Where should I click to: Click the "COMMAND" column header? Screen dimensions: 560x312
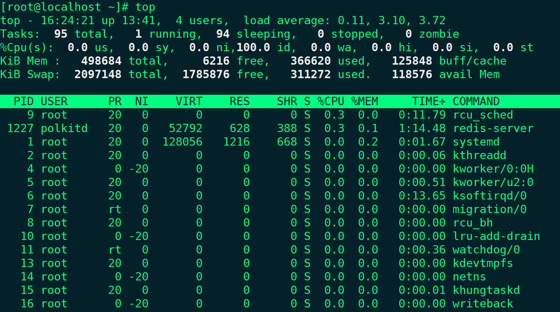tap(476, 101)
